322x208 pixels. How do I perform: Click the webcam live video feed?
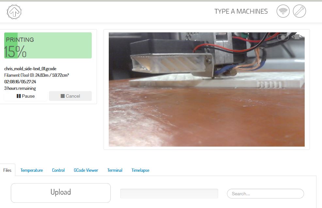pyautogui.click(x=207, y=89)
